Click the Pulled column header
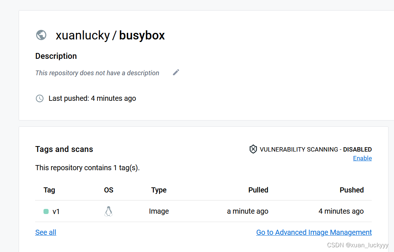The image size is (394, 252). click(258, 190)
